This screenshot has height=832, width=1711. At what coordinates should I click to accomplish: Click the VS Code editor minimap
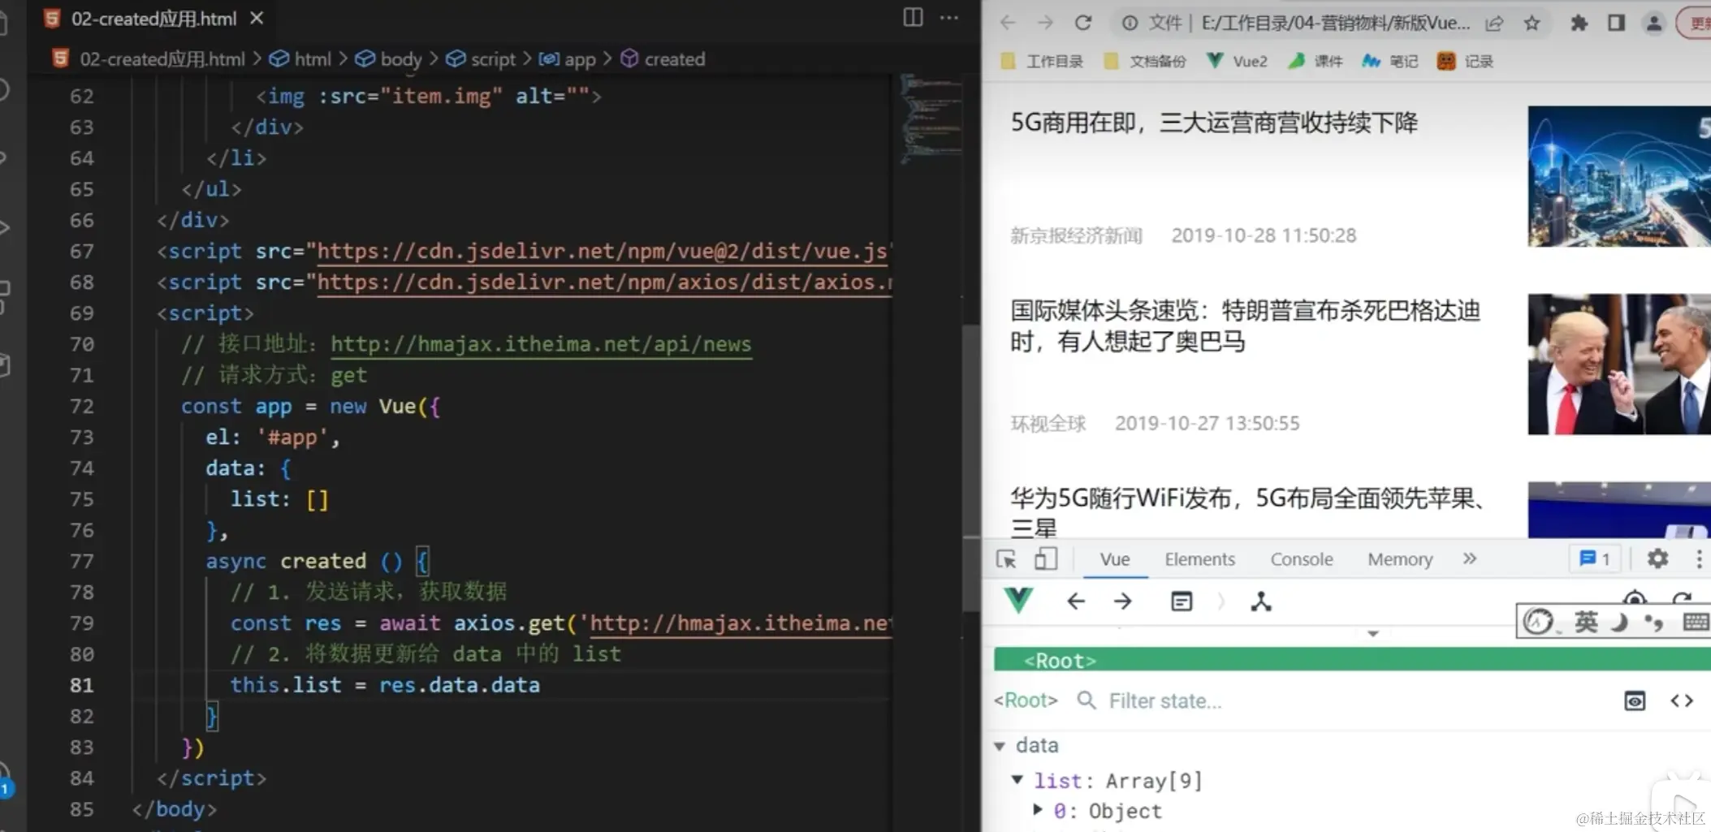[931, 119]
